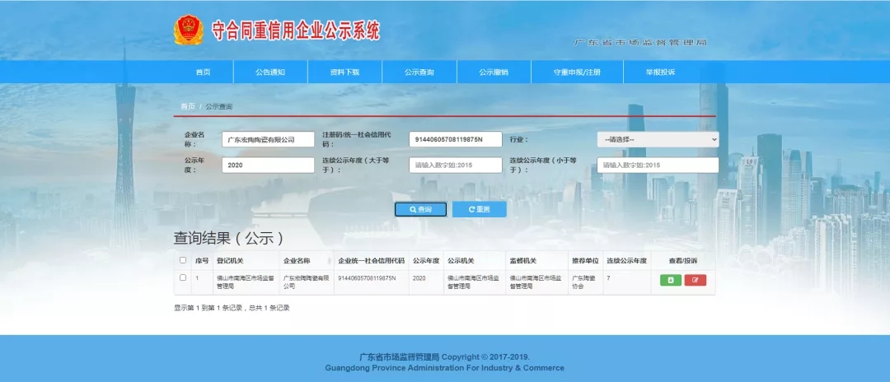Open the 行业 industry dropdown
The width and height of the screenshot is (890, 382).
pyautogui.click(x=657, y=140)
